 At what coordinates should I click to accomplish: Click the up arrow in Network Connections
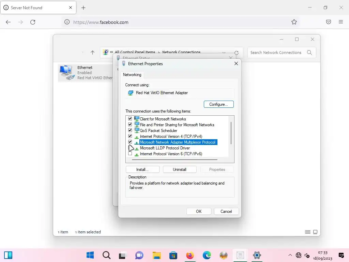[x=93, y=53]
